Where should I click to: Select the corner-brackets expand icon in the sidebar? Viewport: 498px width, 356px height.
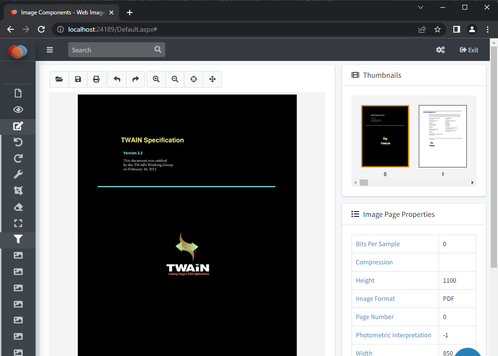point(18,224)
